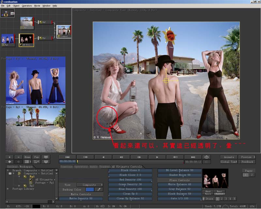The image size is (261, 209).
Task: Click the send up viewport icon
Action: (x=46, y=157)
